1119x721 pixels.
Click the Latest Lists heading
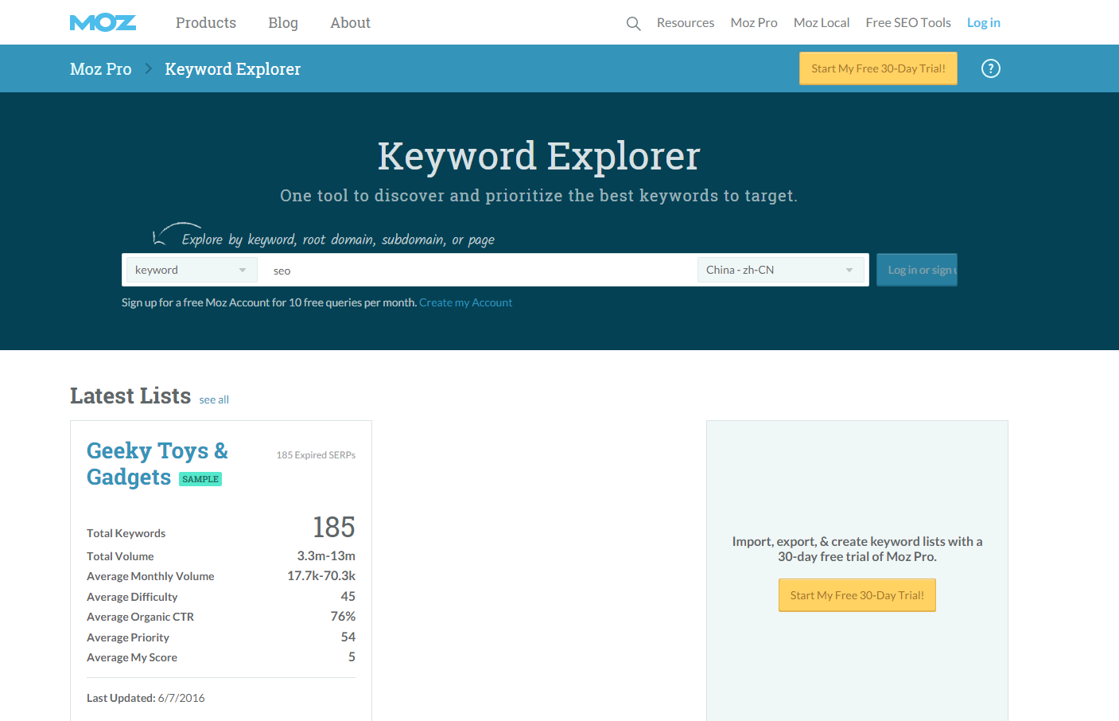130,396
